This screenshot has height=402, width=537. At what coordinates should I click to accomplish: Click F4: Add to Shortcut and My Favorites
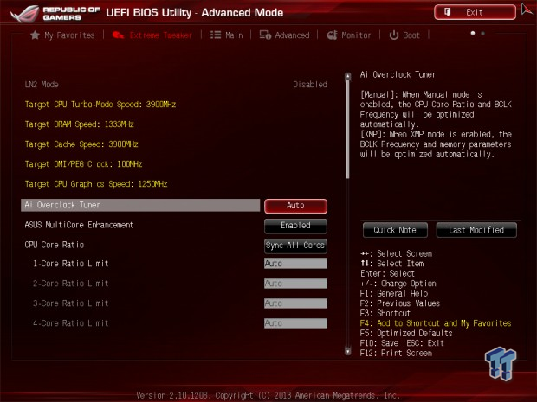tap(436, 323)
